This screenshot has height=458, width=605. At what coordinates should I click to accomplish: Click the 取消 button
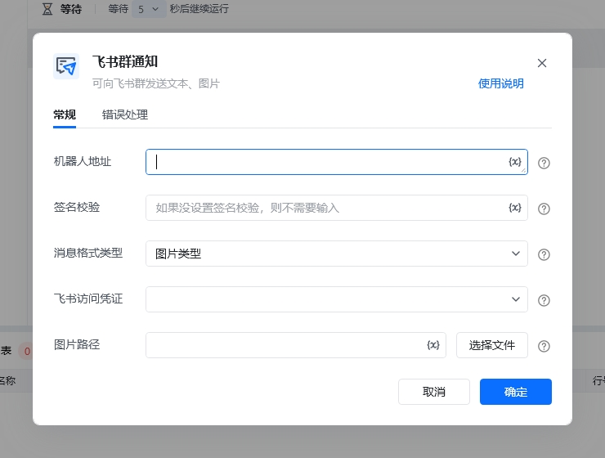coord(433,392)
